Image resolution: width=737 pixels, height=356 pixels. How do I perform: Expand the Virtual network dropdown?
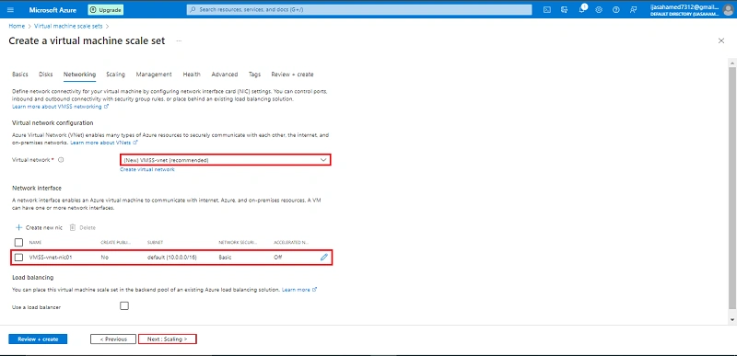click(225, 160)
